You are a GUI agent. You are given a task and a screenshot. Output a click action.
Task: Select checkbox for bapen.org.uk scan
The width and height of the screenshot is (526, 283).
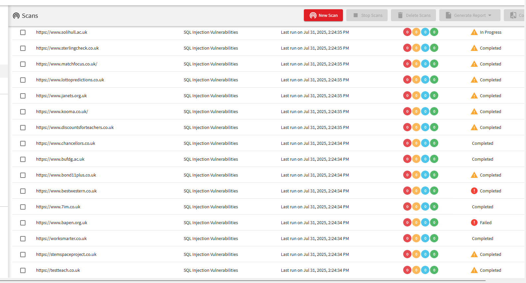23,223
